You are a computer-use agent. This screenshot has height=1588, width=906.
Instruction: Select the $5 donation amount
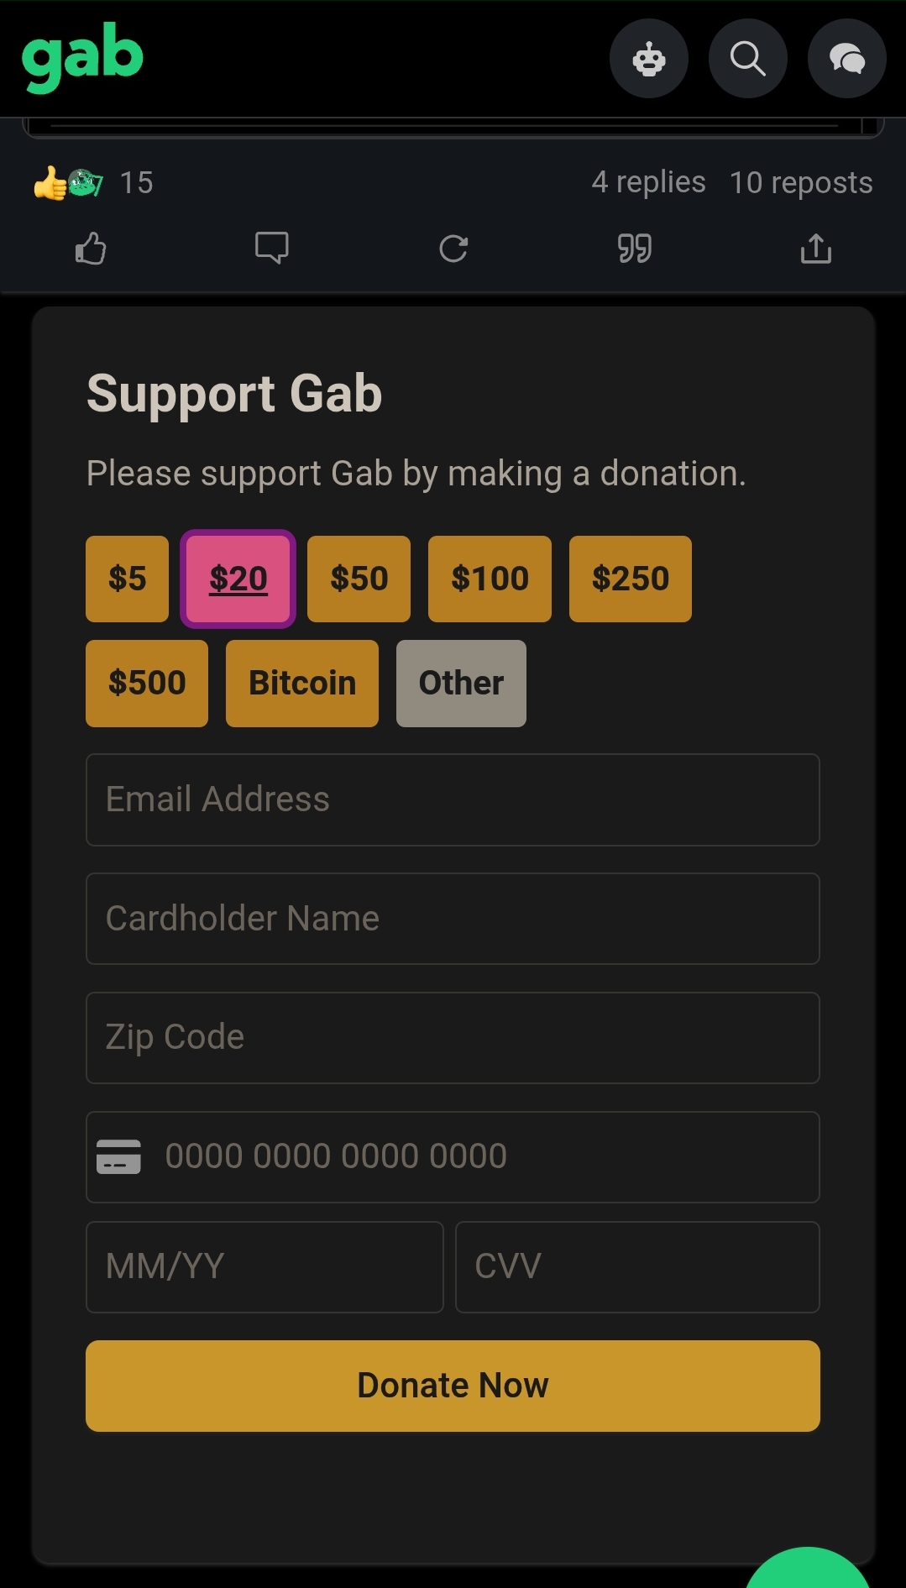127,579
